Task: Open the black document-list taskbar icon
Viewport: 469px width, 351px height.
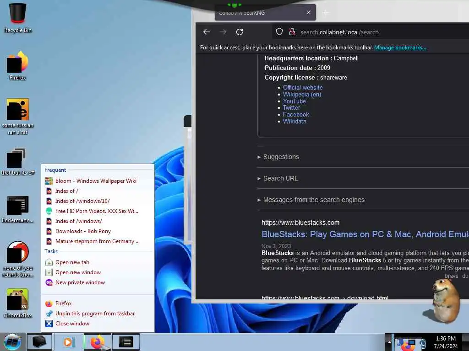Action: tap(126, 342)
